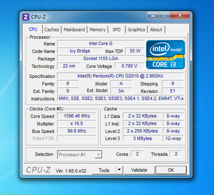Click the CPU-Z purple Z title icon
Viewport: 214px width, 195px height.
pos(26,17)
